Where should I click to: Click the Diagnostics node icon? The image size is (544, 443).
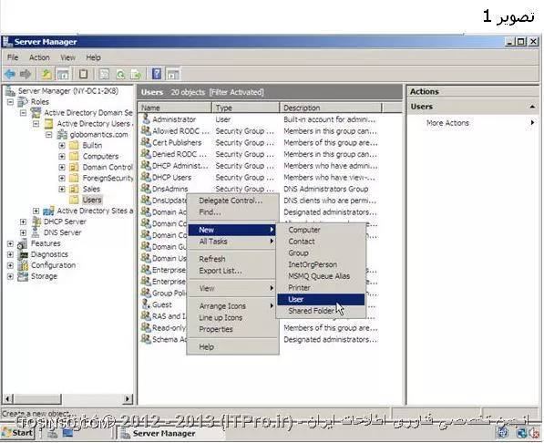[24, 254]
